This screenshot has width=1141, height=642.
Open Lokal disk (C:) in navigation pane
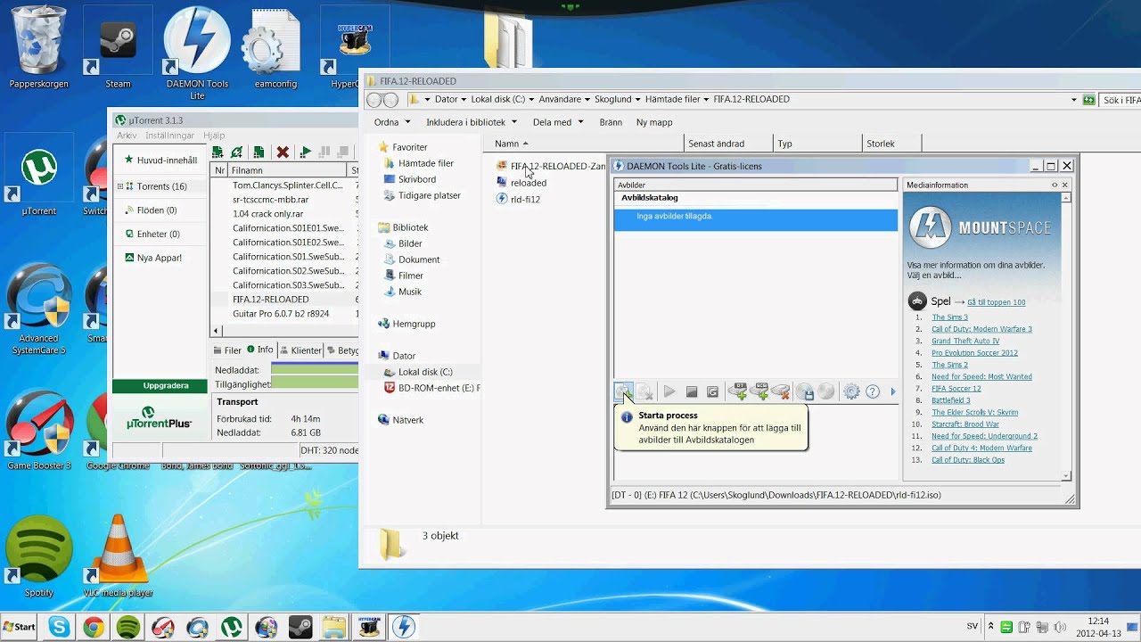tap(418, 372)
